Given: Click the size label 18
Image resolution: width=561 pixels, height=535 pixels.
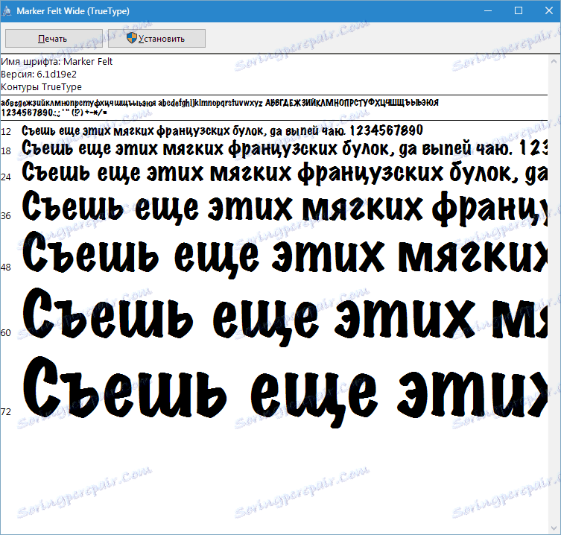Looking at the screenshot, I should [6, 151].
